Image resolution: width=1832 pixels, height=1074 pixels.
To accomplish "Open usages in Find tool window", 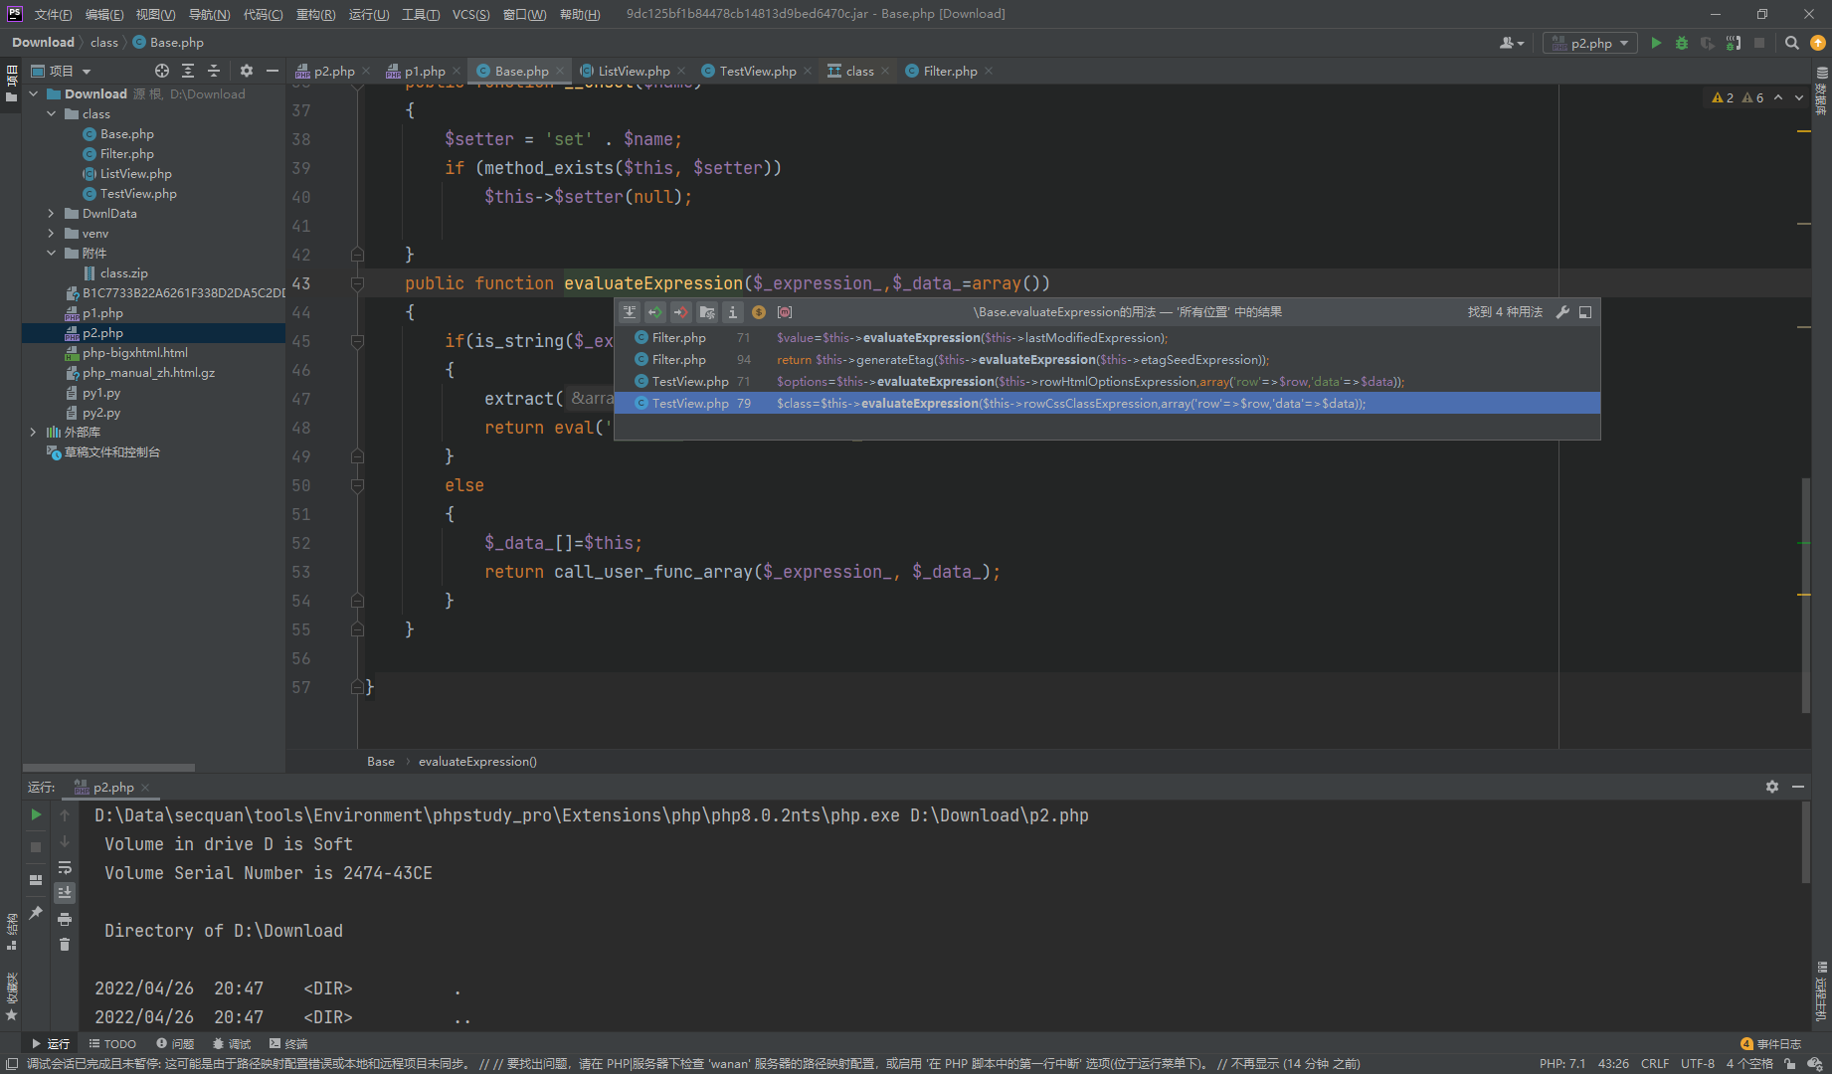I will click(1585, 312).
